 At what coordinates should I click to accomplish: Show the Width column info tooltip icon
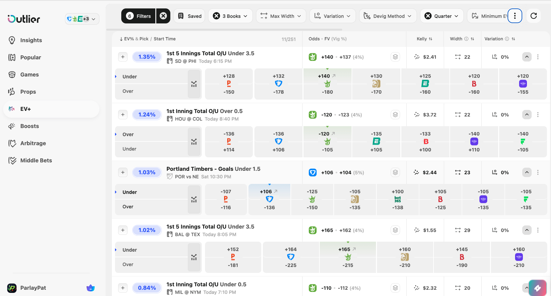coord(466,39)
